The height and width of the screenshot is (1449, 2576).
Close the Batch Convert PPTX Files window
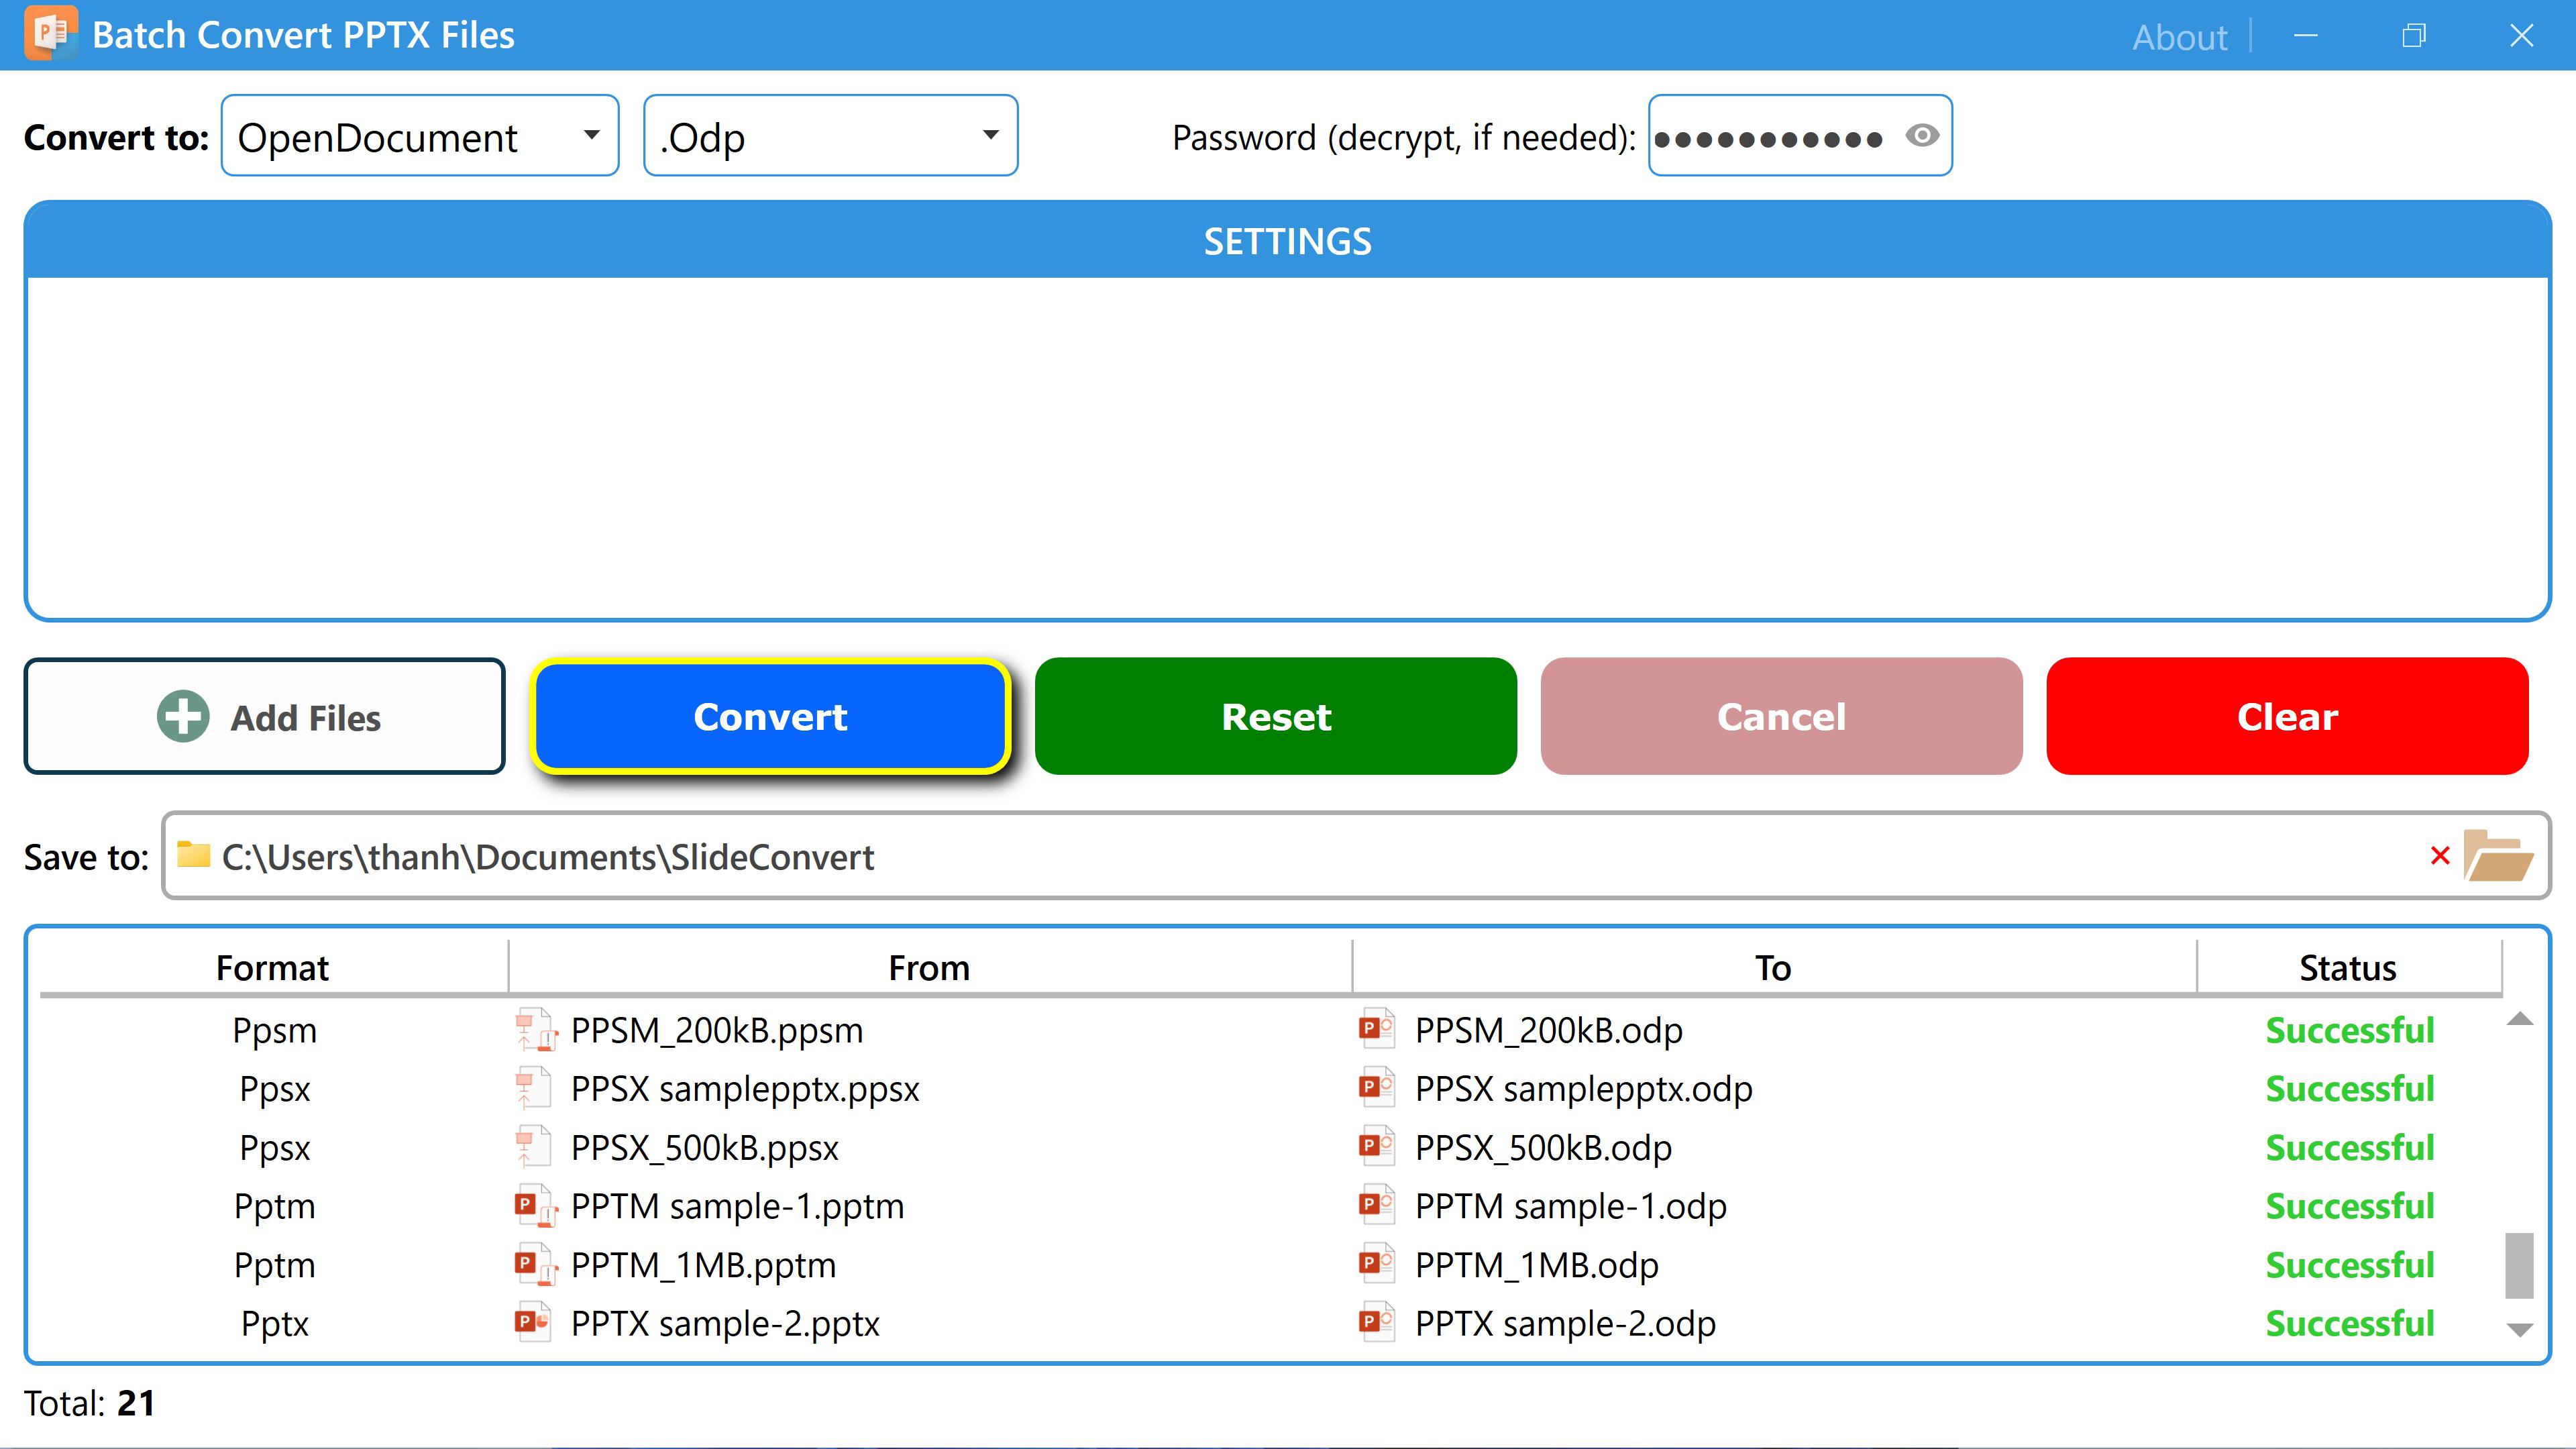(x=2522, y=36)
